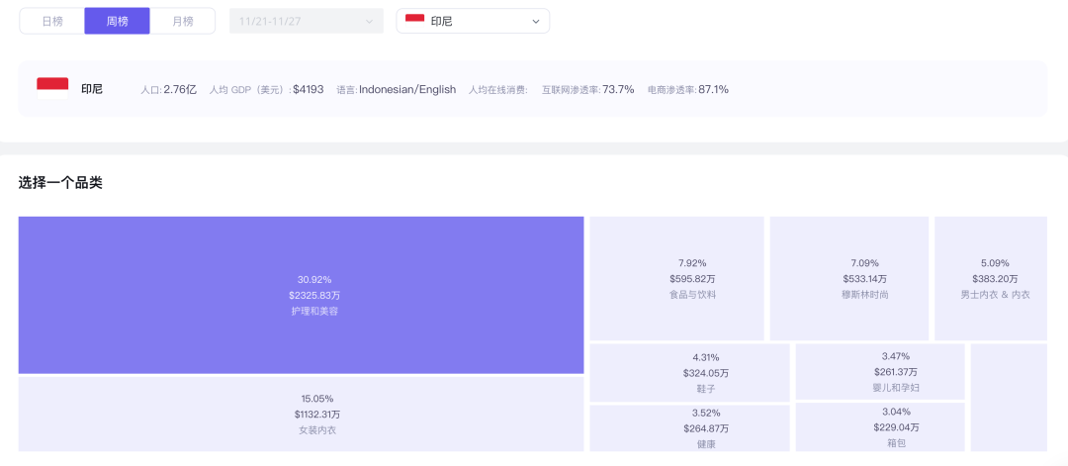Viewport: 1068px width, 466px height.
Task: Click the $229.04万 sales amount
Action: (896, 427)
